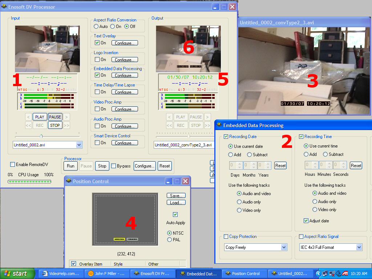Toggle Enable RemoteDV checkbox
Screen dimensions: 372x279
(x=13, y=164)
